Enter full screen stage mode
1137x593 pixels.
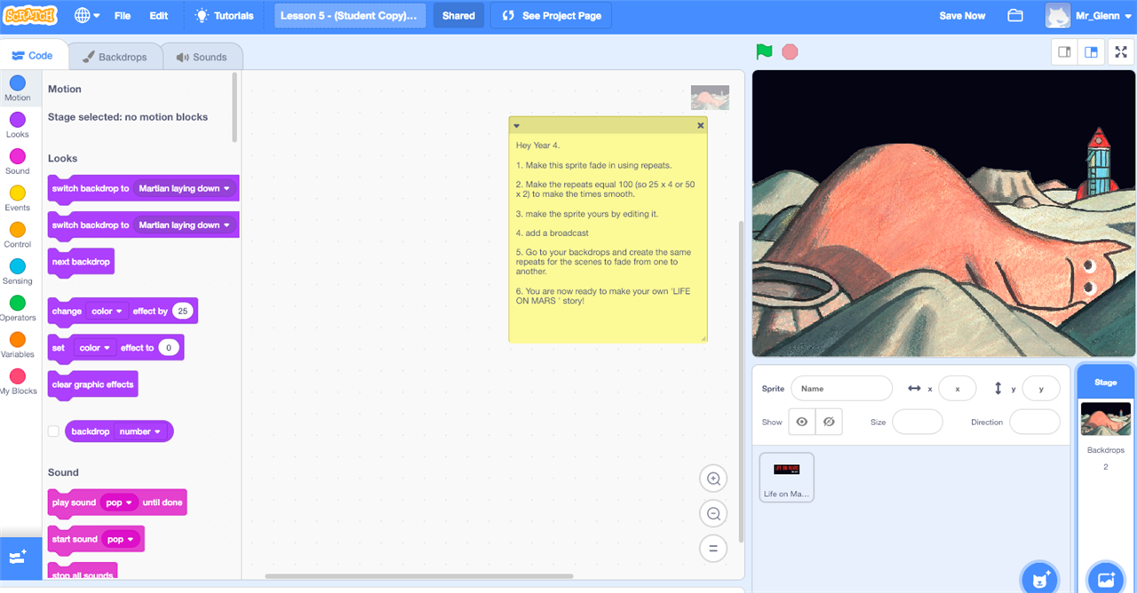click(x=1118, y=52)
